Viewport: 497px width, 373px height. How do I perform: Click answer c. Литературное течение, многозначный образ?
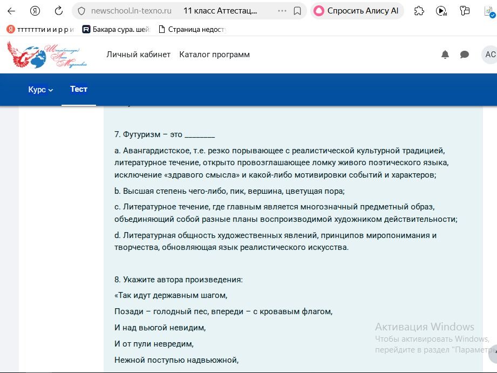coord(286,213)
